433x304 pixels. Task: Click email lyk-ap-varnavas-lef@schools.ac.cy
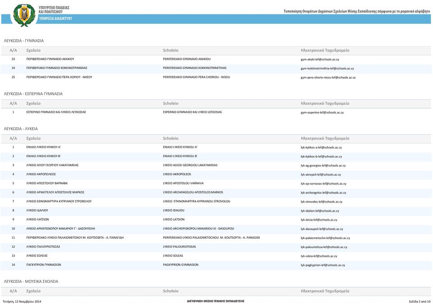coord(323,183)
